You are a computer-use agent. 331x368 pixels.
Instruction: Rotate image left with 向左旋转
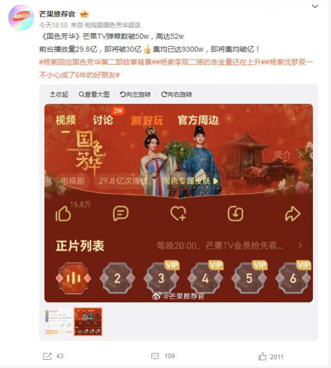(x=135, y=94)
